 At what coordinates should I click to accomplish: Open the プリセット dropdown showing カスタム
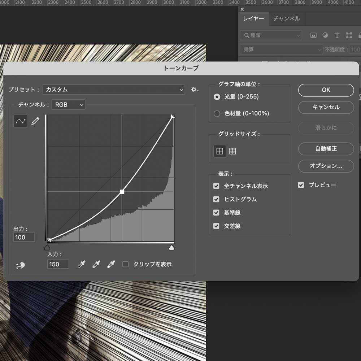coord(114,90)
